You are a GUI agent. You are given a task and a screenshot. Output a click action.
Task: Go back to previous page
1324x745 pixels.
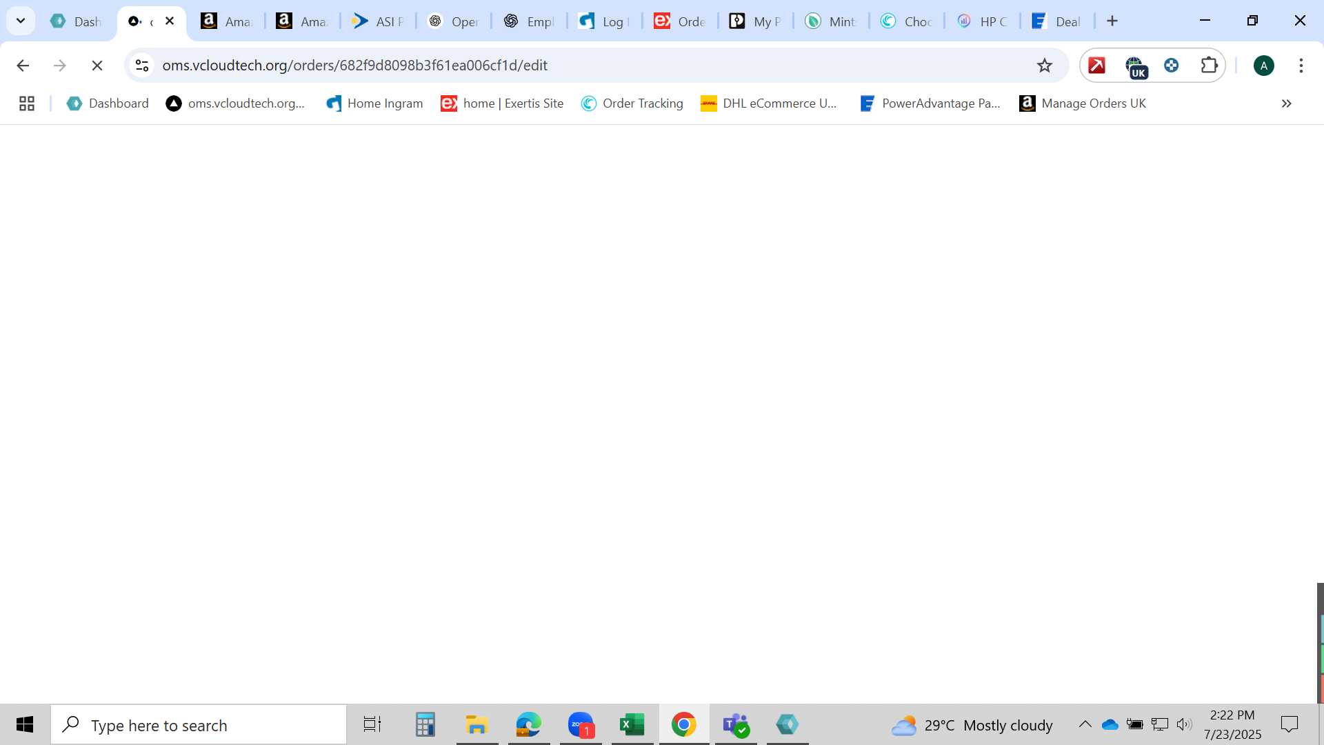(23, 66)
